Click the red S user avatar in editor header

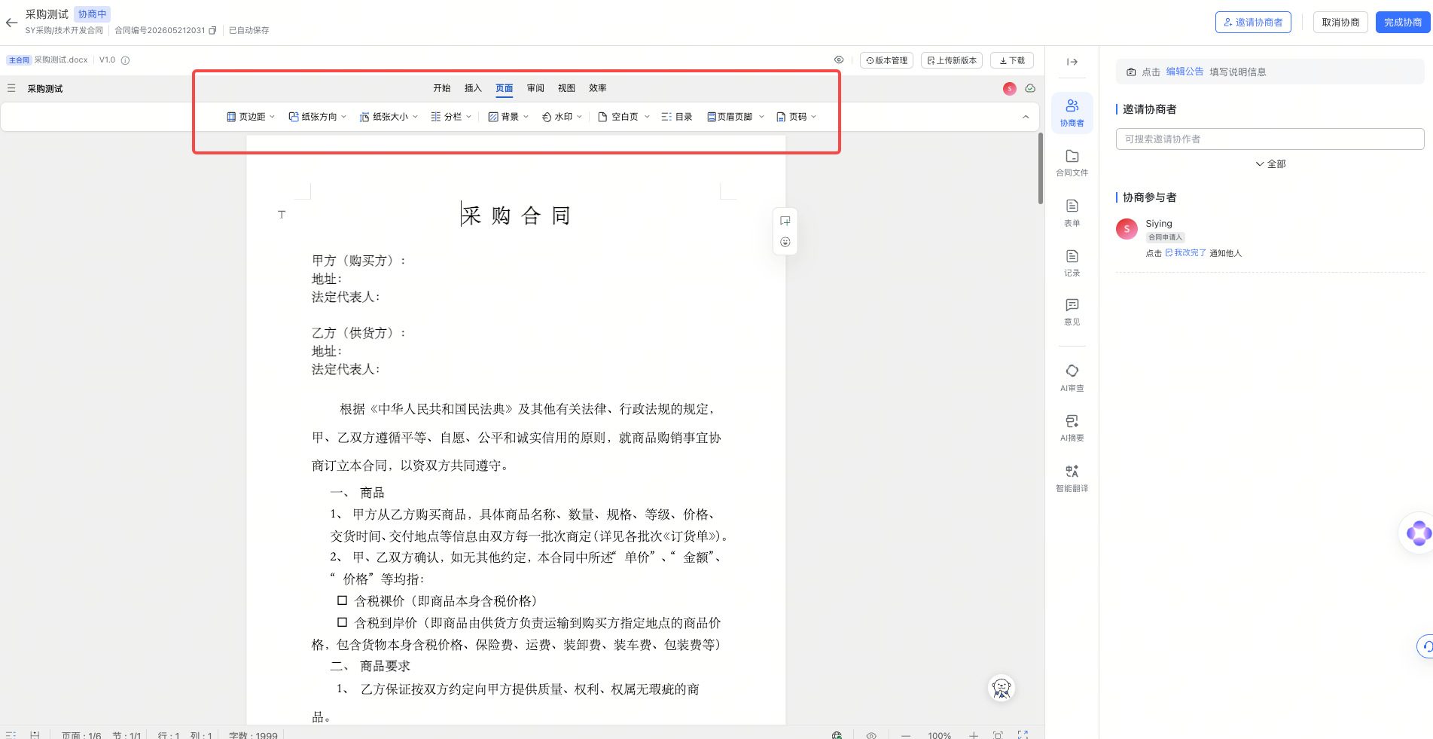tap(1010, 89)
